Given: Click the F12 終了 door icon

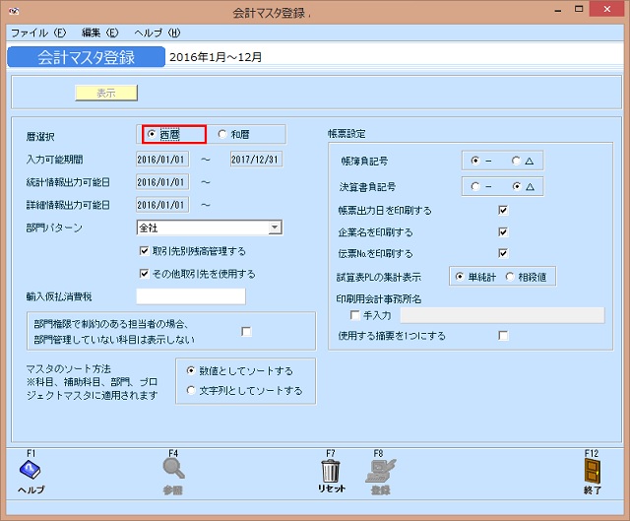Looking at the screenshot, I should point(593,471).
